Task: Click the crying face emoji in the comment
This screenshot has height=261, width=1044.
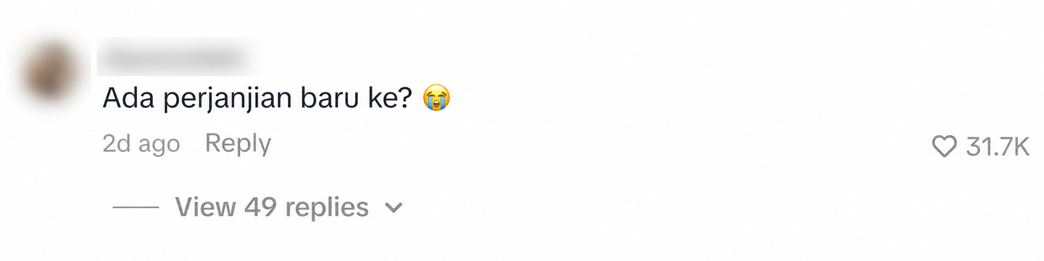Action: [x=437, y=98]
